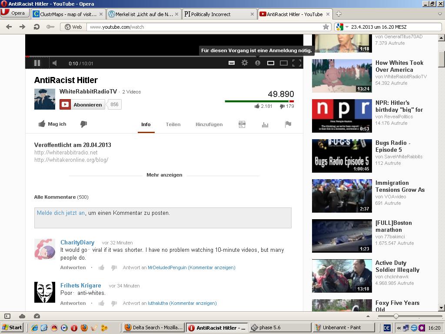This screenshot has height=334, width=445.
Task: Open the transcript icon below the video
Action: (x=242, y=124)
